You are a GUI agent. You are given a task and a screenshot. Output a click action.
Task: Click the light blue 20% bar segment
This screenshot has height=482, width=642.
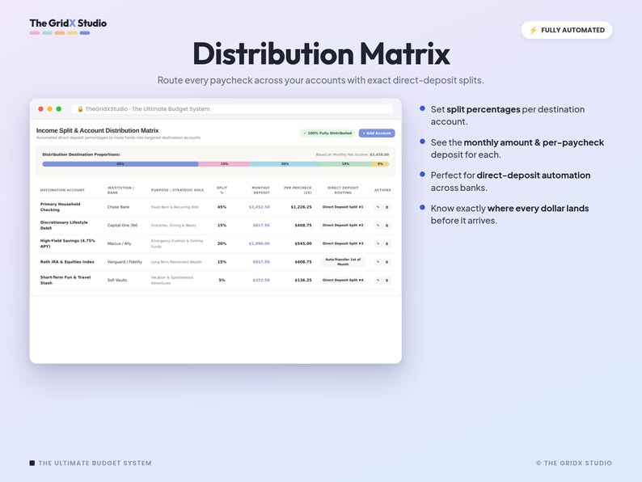coord(285,164)
